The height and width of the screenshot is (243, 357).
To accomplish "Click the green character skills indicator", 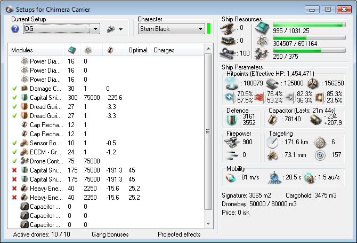I will [208, 28].
